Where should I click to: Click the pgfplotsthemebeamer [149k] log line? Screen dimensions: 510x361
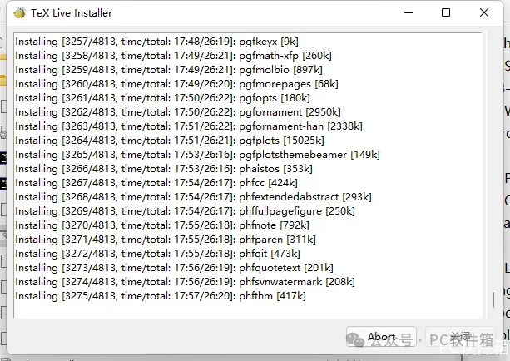(x=197, y=155)
